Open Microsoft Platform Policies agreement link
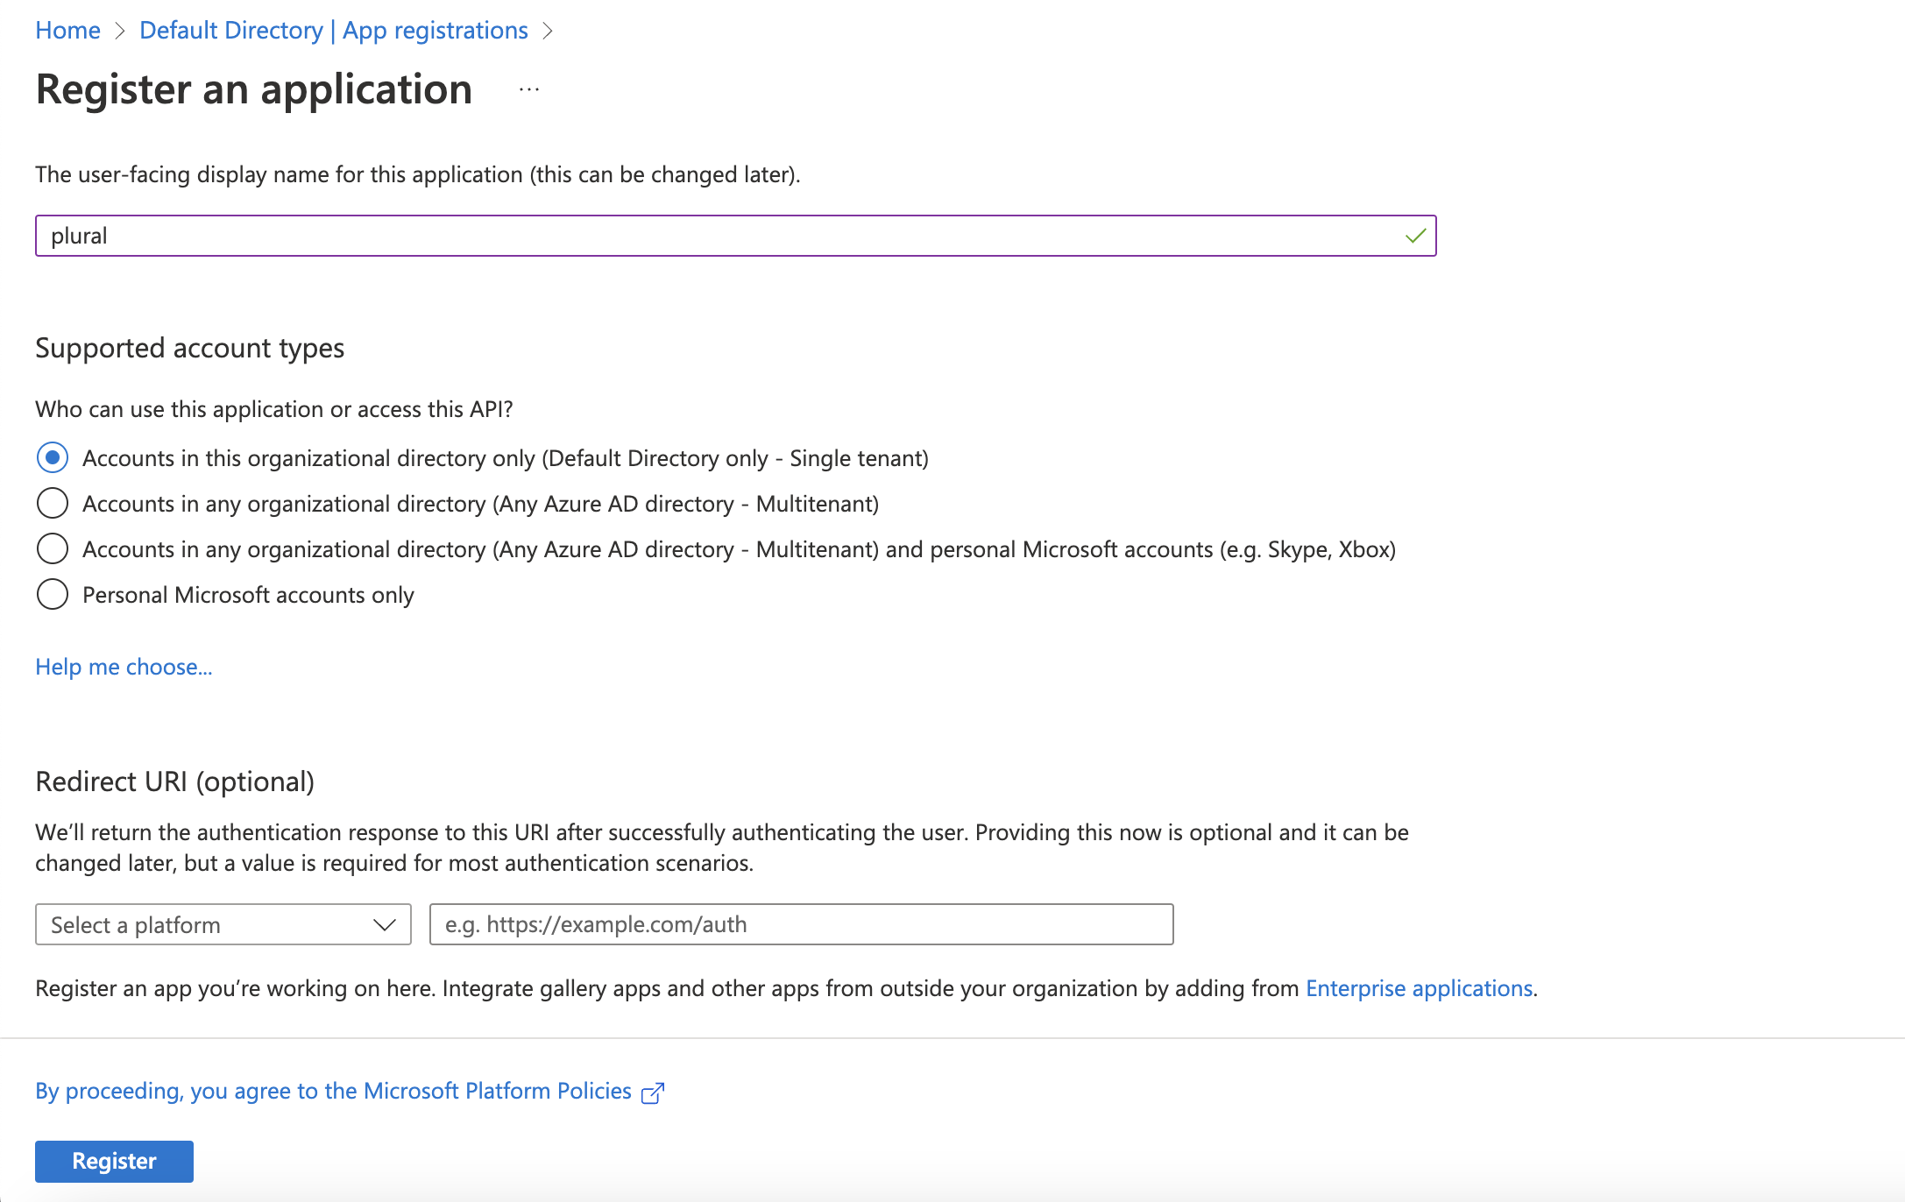 pyautogui.click(x=333, y=1091)
